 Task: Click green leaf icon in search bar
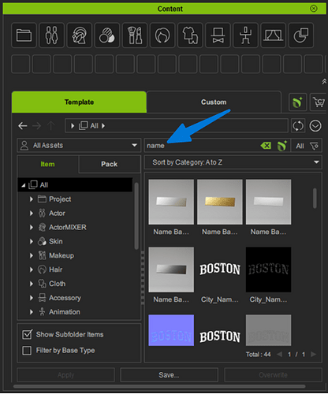pos(282,146)
